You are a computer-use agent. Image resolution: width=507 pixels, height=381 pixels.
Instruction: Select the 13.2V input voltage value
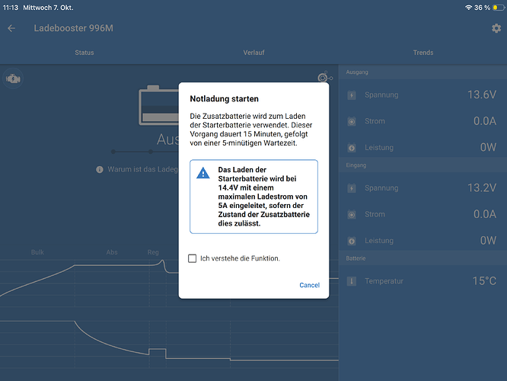click(x=482, y=187)
